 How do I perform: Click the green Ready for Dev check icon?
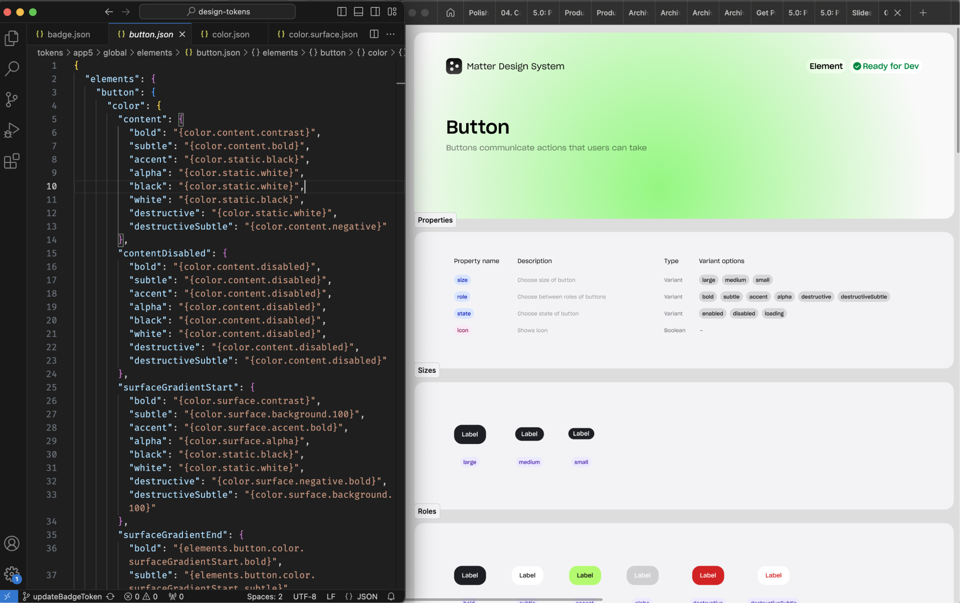[x=857, y=66]
